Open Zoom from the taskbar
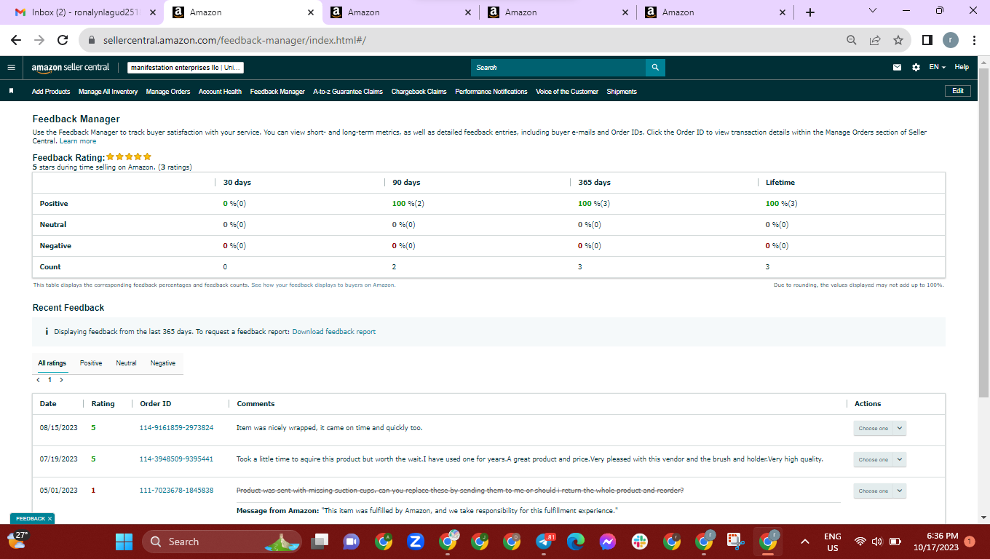This screenshot has width=990, height=559. [x=416, y=542]
